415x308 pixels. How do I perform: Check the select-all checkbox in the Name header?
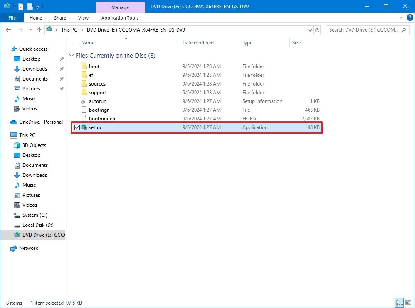coord(74,42)
